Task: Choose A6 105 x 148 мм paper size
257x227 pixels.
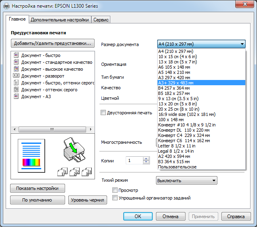Action: [201, 67]
